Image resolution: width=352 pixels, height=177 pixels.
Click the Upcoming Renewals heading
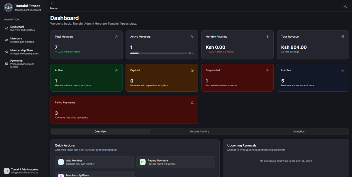[242, 145]
